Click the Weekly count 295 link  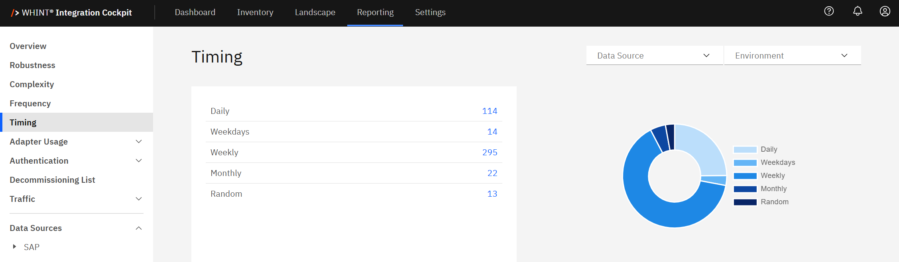(x=490, y=153)
